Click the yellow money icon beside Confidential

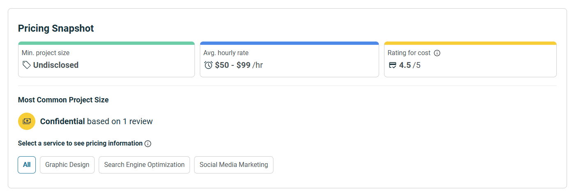pos(27,121)
